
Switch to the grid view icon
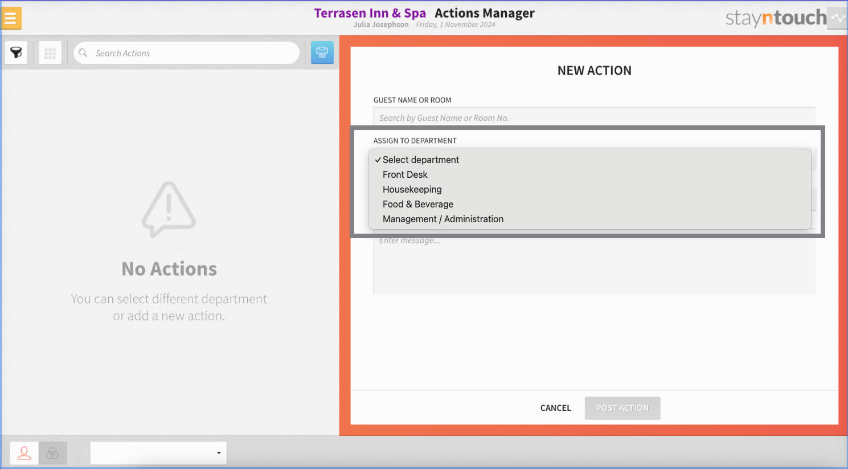click(x=50, y=53)
